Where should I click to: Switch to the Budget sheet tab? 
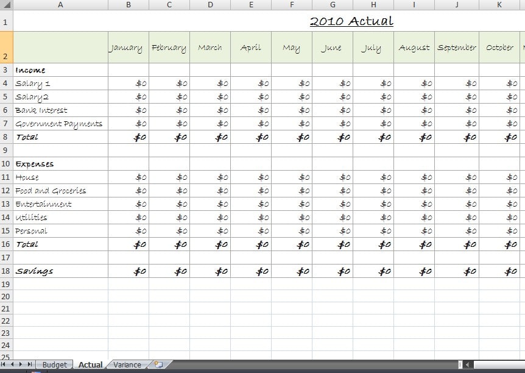pos(54,364)
